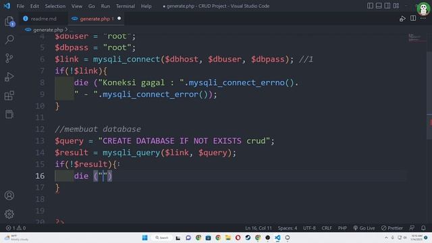Image resolution: width=432 pixels, height=243 pixels.
Task: Open the errors and warnings status item
Action: tap(16, 228)
